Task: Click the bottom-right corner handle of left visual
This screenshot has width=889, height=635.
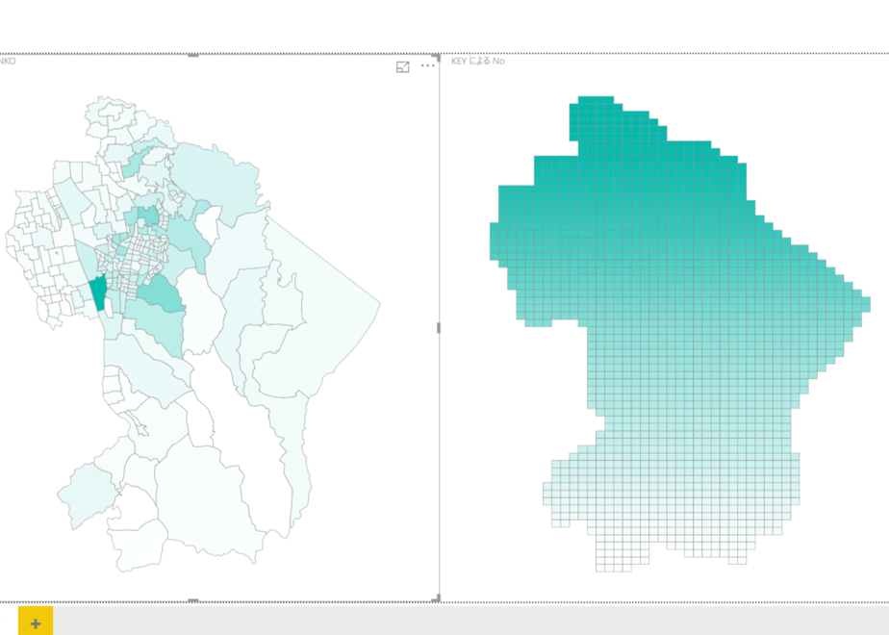Action: 437,598
